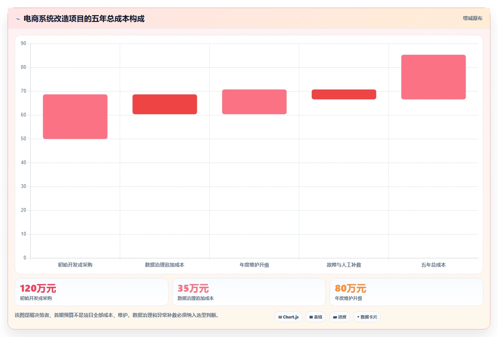Click the 35万元 data card
Screen dimensions: 498x337
249,292
